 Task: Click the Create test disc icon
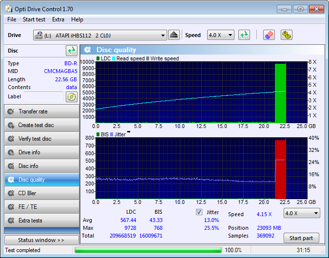tap(11, 125)
